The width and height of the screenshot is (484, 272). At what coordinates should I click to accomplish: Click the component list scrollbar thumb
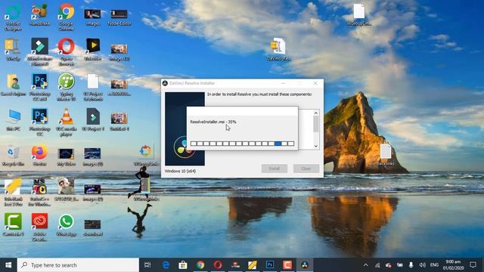tap(316, 124)
